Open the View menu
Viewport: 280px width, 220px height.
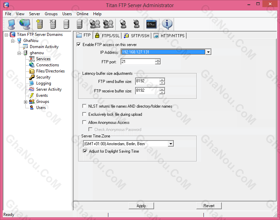tap(20, 14)
